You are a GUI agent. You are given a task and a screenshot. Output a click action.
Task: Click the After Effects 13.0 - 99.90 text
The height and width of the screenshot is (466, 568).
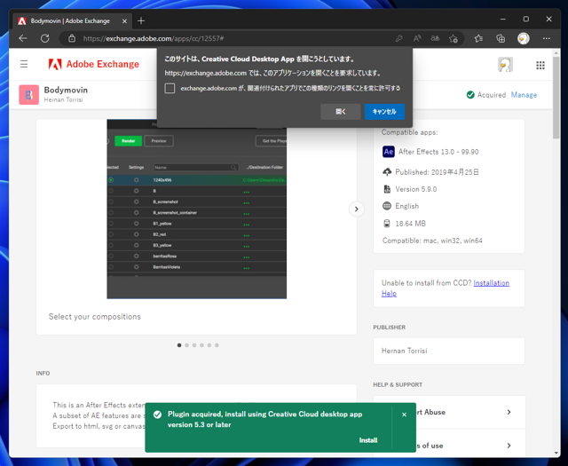[438, 152]
